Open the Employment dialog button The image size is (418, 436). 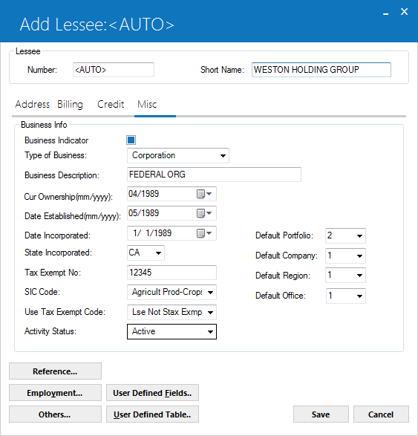point(55,393)
